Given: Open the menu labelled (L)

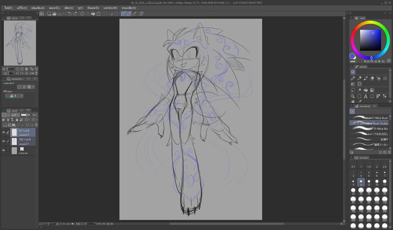Looking at the screenshot, I should coord(54,8).
